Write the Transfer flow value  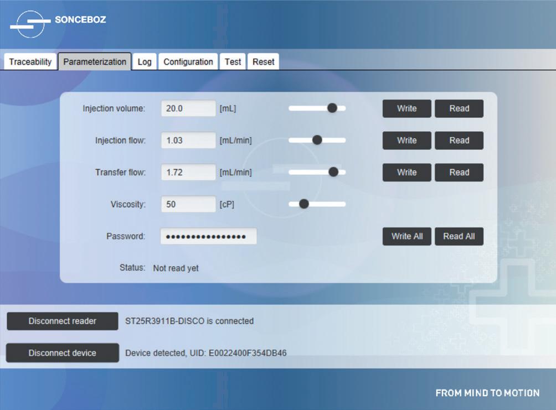click(x=406, y=172)
